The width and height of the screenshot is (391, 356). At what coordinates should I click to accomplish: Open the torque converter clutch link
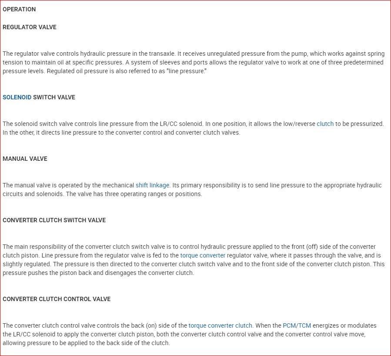pos(220,325)
